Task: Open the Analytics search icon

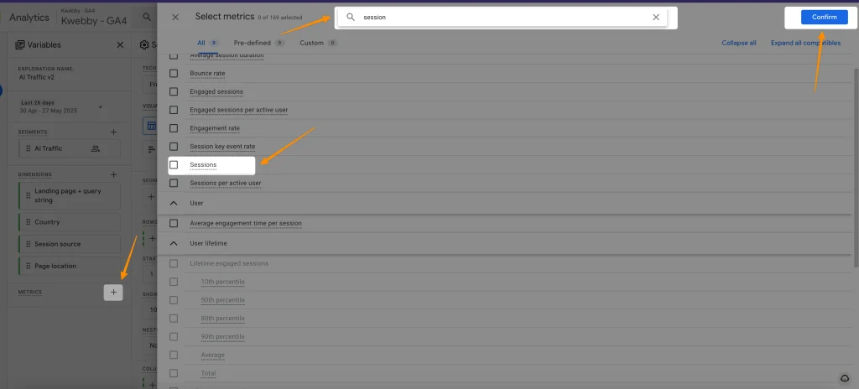Action: 147,17
